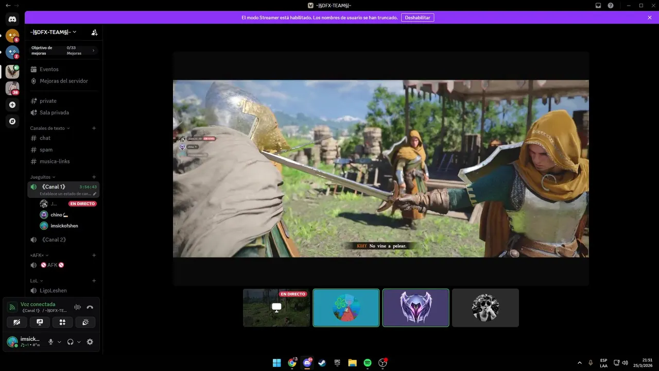The height and width of the screenshot is (371, 659).
Task: Add a channel to Canales de texto
Action: (x=94, y=128)
